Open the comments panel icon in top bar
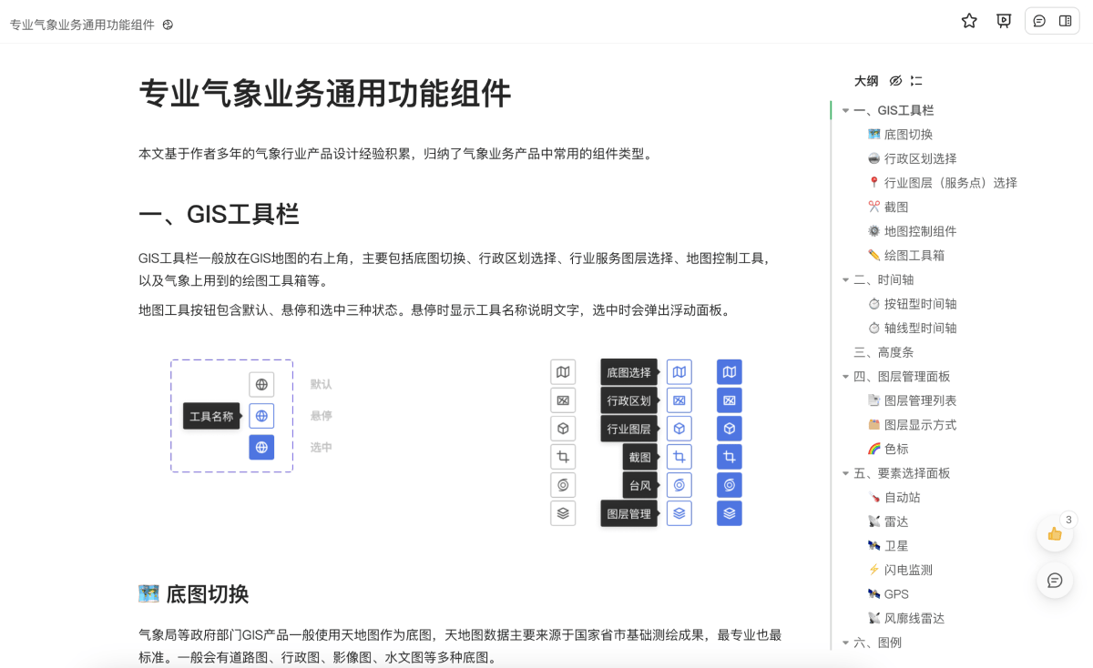 pyautogui.click(x=1039, y=21)
